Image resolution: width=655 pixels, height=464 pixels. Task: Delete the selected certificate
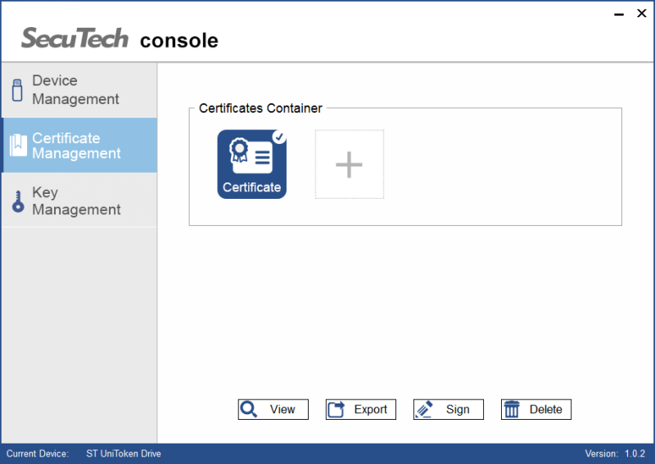click(536, 409)
